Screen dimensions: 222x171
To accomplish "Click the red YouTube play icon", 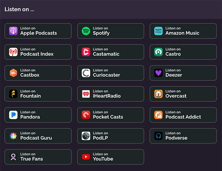I will pos(86,157).
